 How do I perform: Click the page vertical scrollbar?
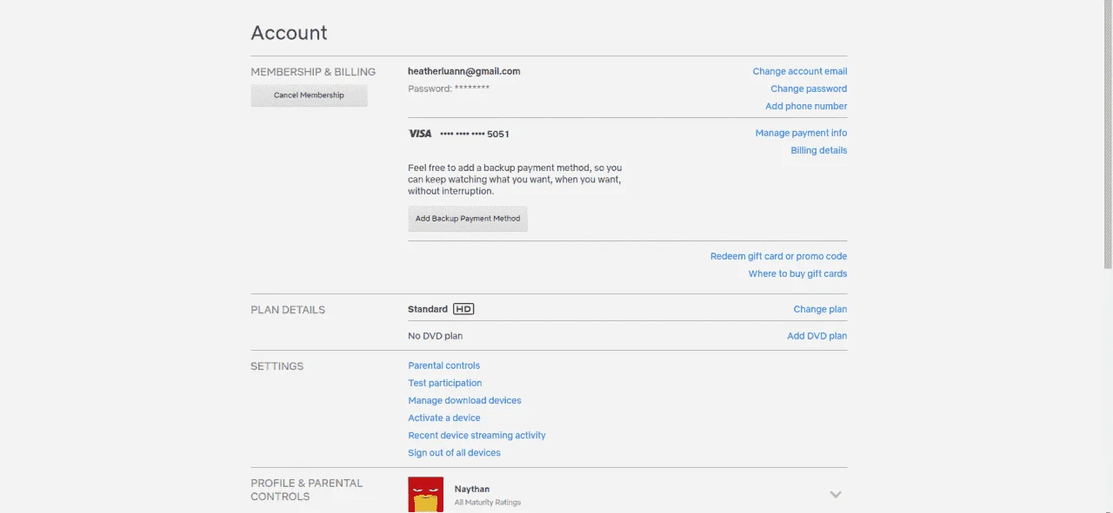click(1108, 135)
